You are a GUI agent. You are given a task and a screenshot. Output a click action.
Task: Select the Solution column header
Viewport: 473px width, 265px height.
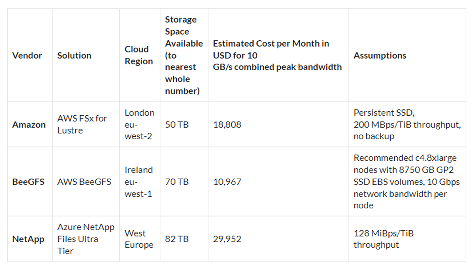pos(74,55)
